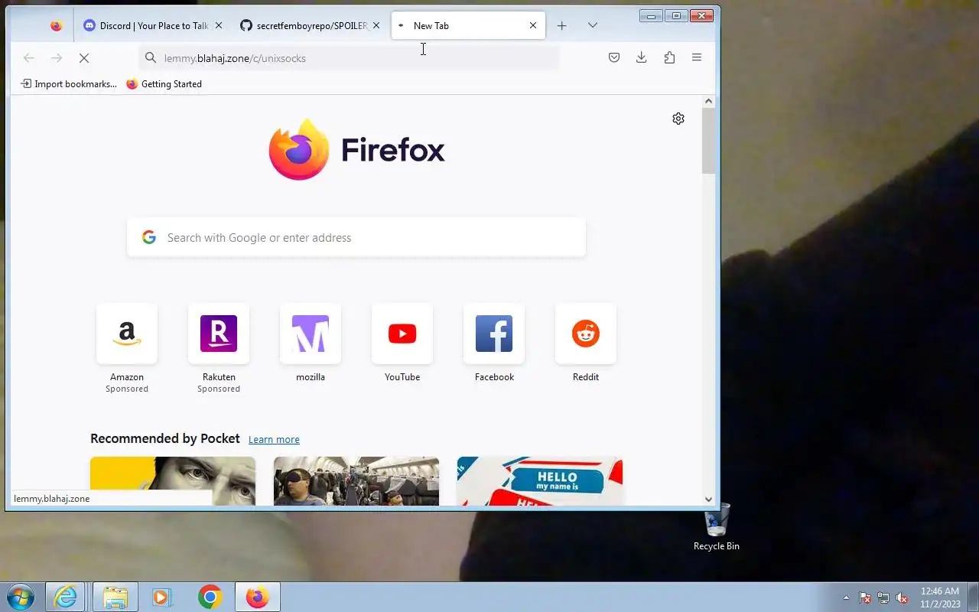The width and height of the screenshot is (979, 612).
Task: Open the Pocket story with airplane cabin
Action: pos(356,481)
